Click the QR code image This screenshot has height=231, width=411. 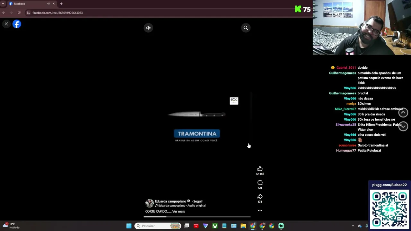coord(389,210)
